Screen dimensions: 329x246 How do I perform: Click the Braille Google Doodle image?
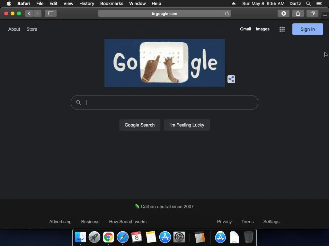[x=165, y=63]
